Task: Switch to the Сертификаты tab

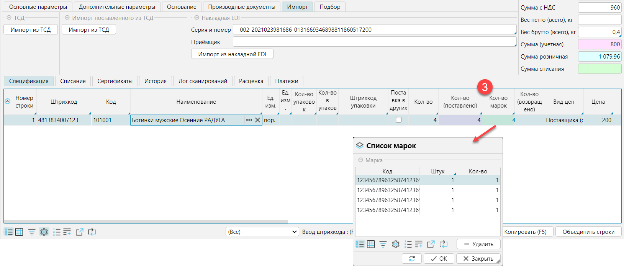Action: click(115, 81)
